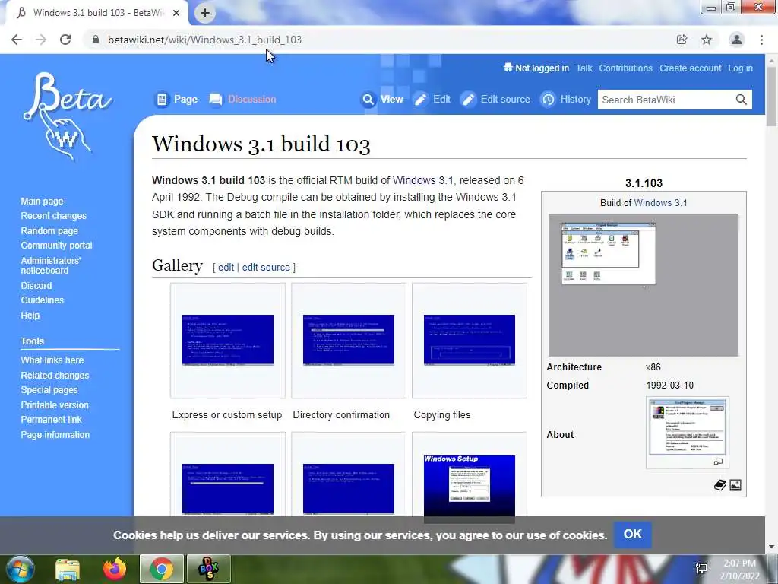Select the View tab
The height and width of the screenshot is (584, 778).
coord(381,100)
